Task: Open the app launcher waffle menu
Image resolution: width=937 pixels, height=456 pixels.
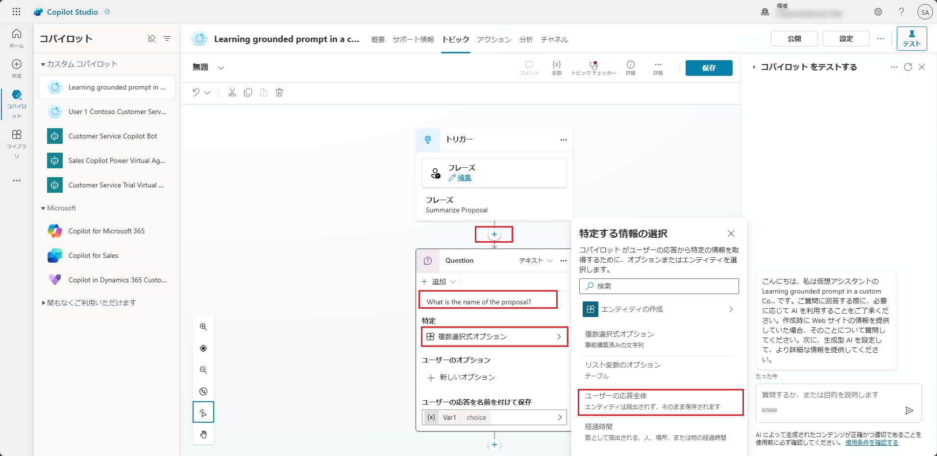Action: [x=16, y=12]
